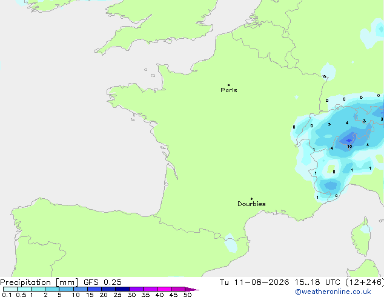The height and width of the screenshot is (297, 384).
Task: Click the 10 mm precipitation value on map
Action: tap(349, 147)
